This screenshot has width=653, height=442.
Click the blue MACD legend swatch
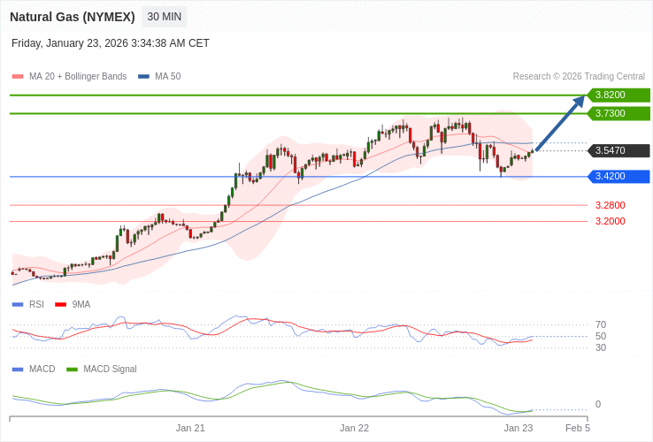tap(18, 370)
